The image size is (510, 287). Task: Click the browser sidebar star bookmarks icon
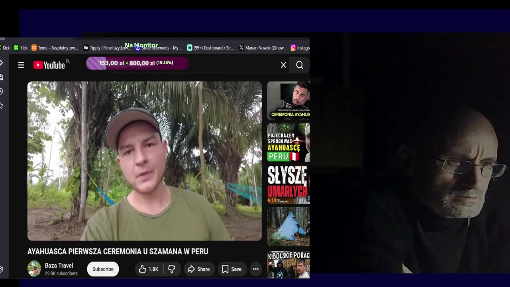tap(2, 106)
